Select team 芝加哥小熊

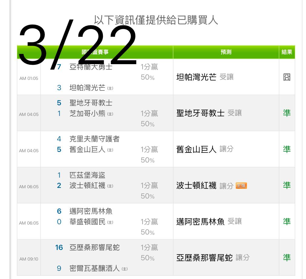[x=87, y=113]
